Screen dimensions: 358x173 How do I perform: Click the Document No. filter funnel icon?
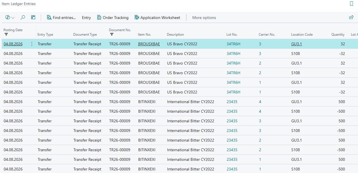(112, 34)
